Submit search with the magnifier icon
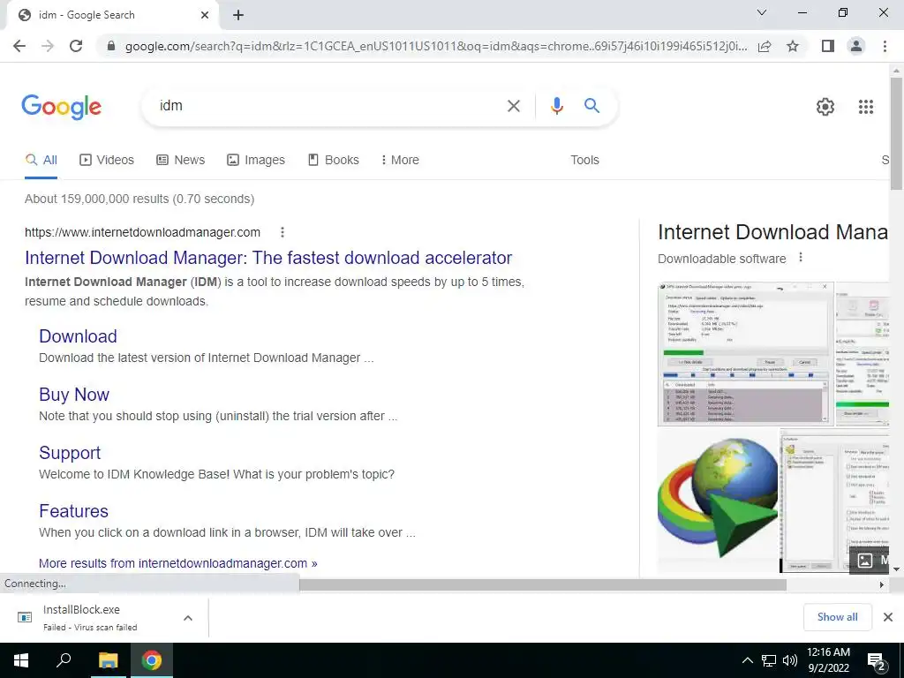904x678 pixels. pos(591,106)
